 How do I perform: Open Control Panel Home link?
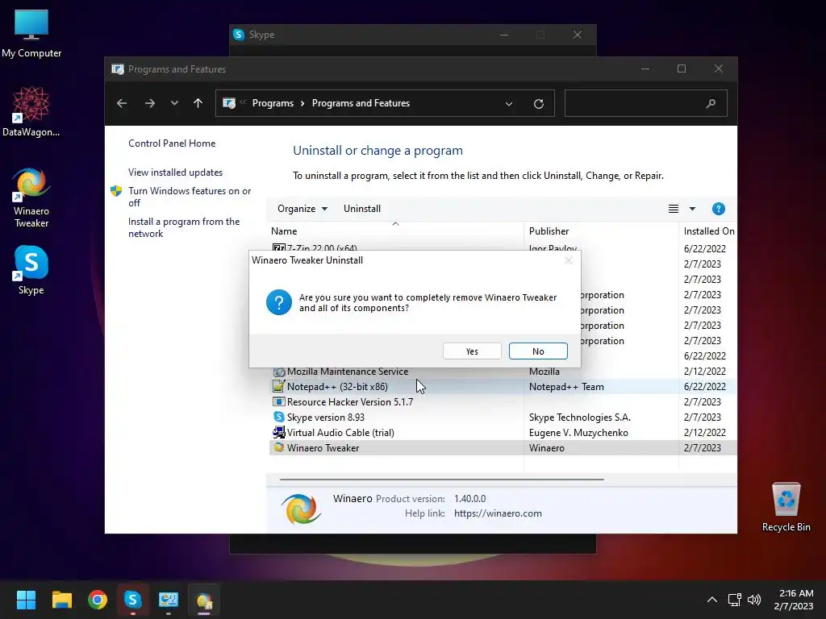click(172, 143)
